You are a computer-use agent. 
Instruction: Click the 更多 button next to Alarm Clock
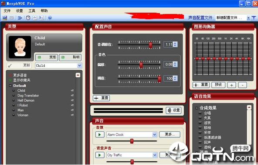pos(170,134)
